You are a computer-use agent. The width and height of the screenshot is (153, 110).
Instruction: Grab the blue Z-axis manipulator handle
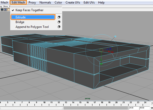click(x=110, y=49)
